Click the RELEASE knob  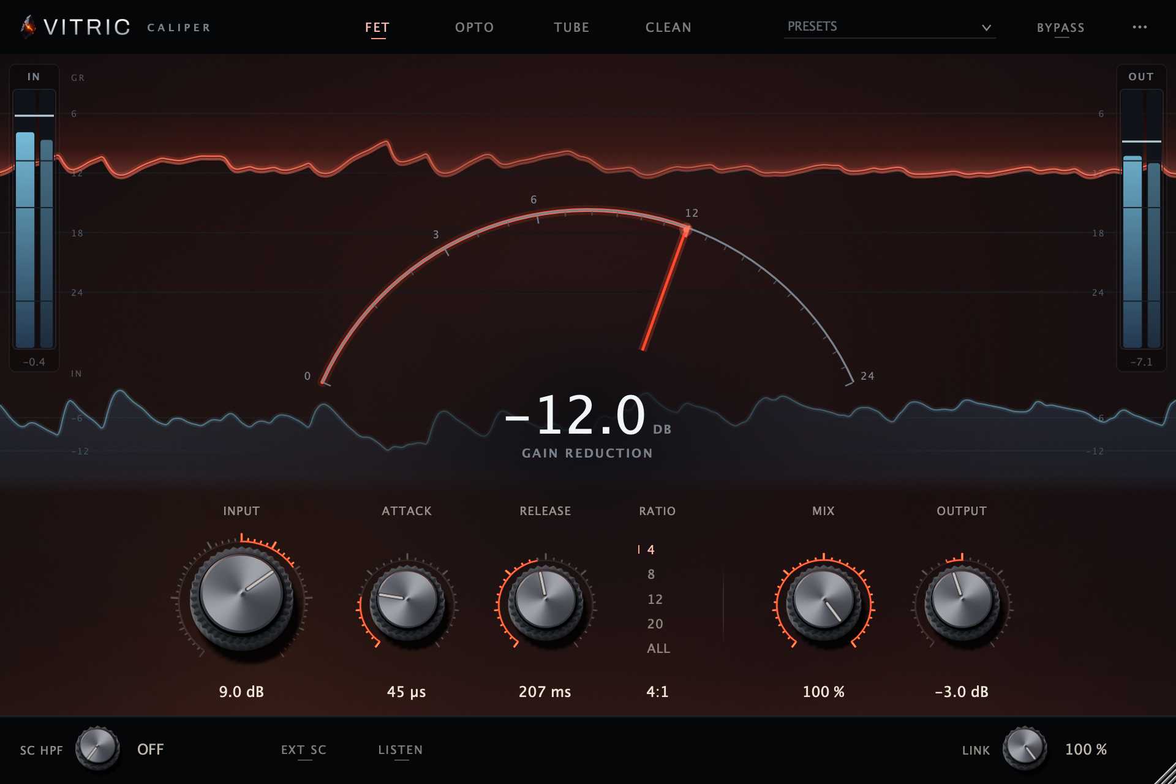(x=545, y=603)
